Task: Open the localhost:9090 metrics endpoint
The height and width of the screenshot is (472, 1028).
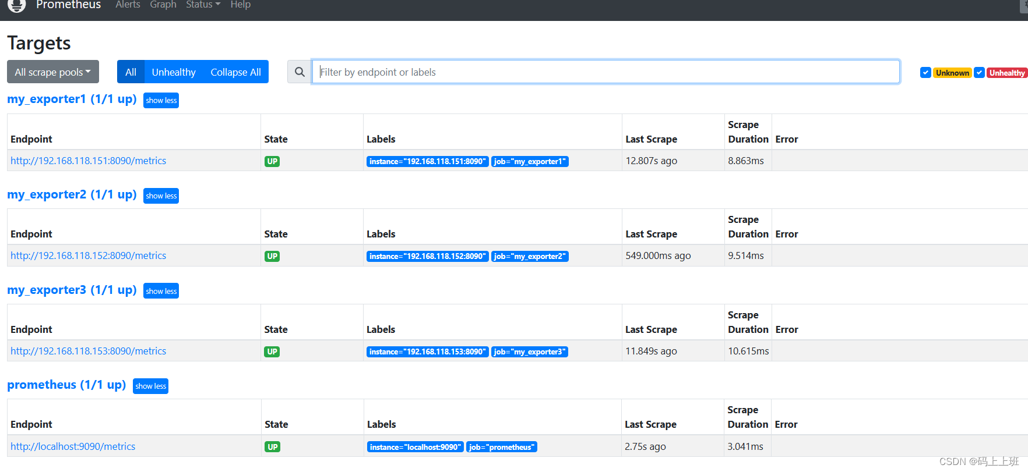Action: click(x=73, y=446)
